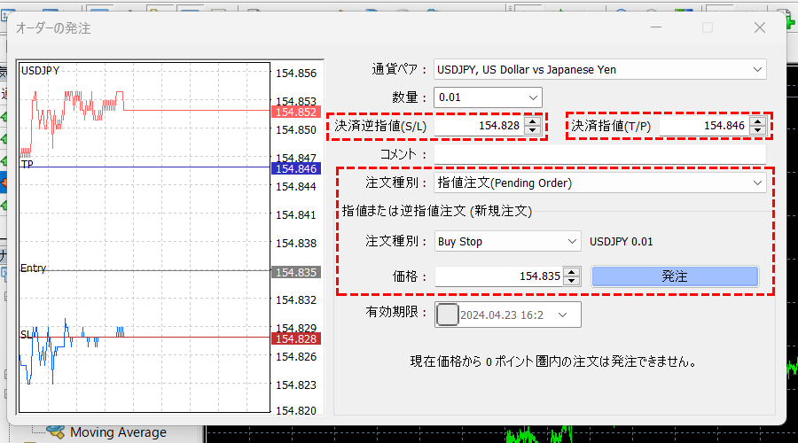This screenshot has height=443, width=798.
Task: Open the 数量 volume dropdown showing 0.01
Action: [488, 97]
